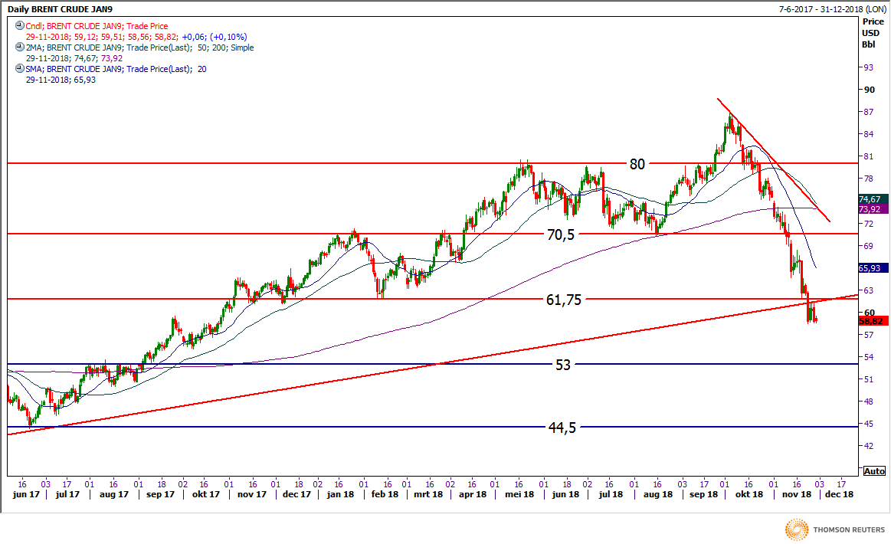Click the clock icon beside the SMA legend
891x544 pixels.
coord(19,69)
